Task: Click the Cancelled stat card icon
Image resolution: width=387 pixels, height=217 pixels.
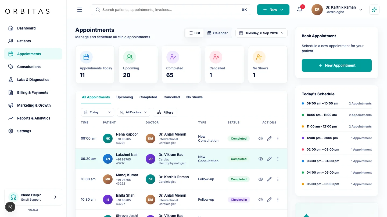Action: pyautogui.click(x=216, y=57)
